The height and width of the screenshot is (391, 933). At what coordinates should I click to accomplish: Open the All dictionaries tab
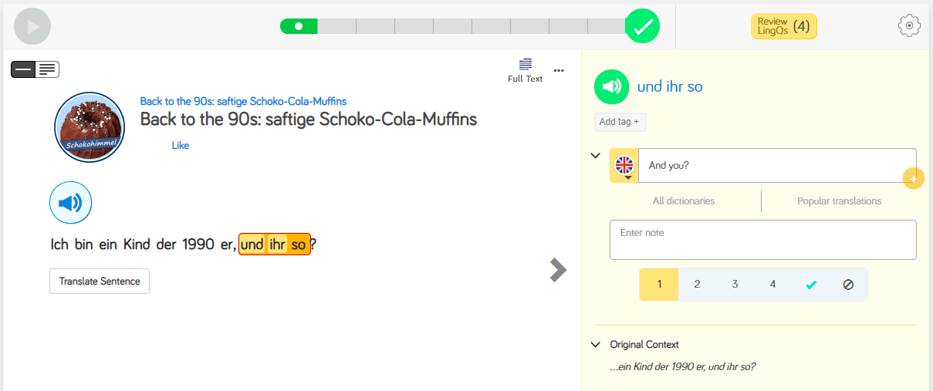684,201
